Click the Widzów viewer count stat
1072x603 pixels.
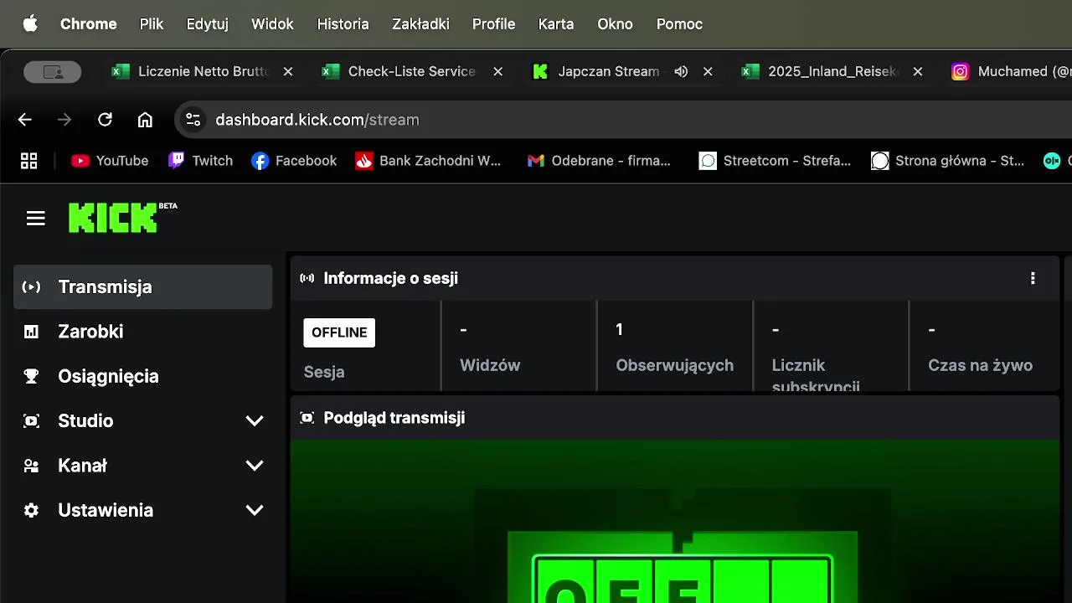coord(518,346)
